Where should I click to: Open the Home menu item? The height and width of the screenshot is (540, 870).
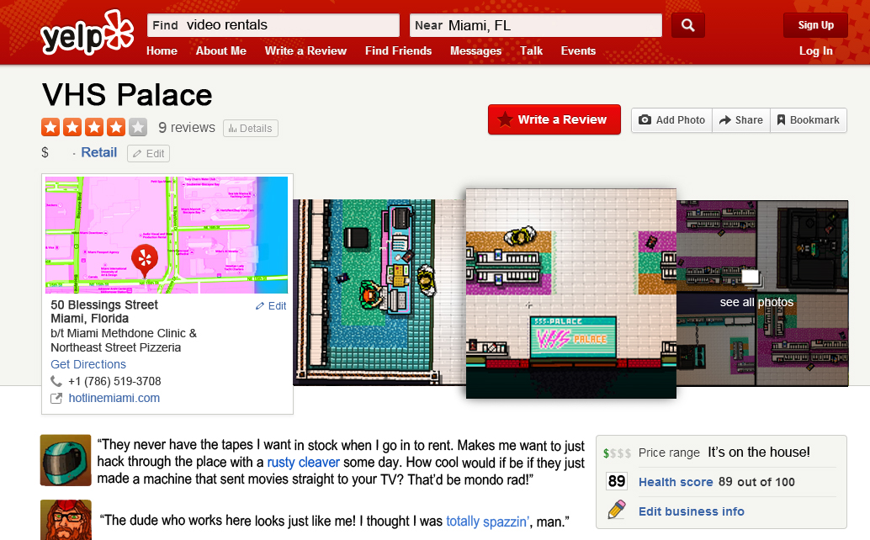pyautogui.click(x=162, y=51)
